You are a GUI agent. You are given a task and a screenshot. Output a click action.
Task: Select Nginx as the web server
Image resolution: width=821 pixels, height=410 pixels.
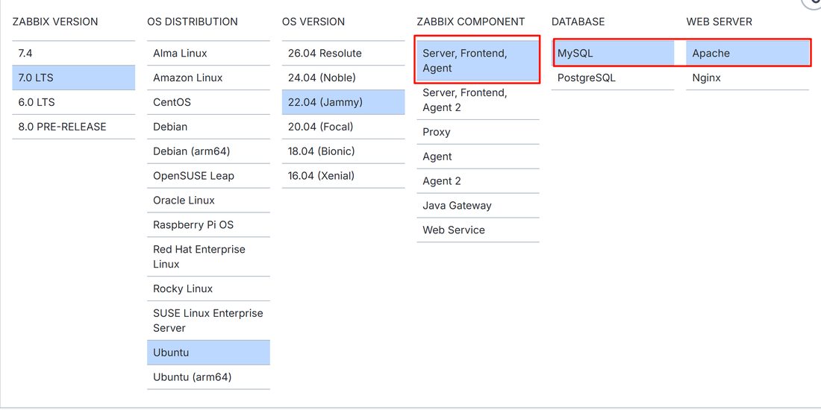pyautogui.click(x=748, y=78)
